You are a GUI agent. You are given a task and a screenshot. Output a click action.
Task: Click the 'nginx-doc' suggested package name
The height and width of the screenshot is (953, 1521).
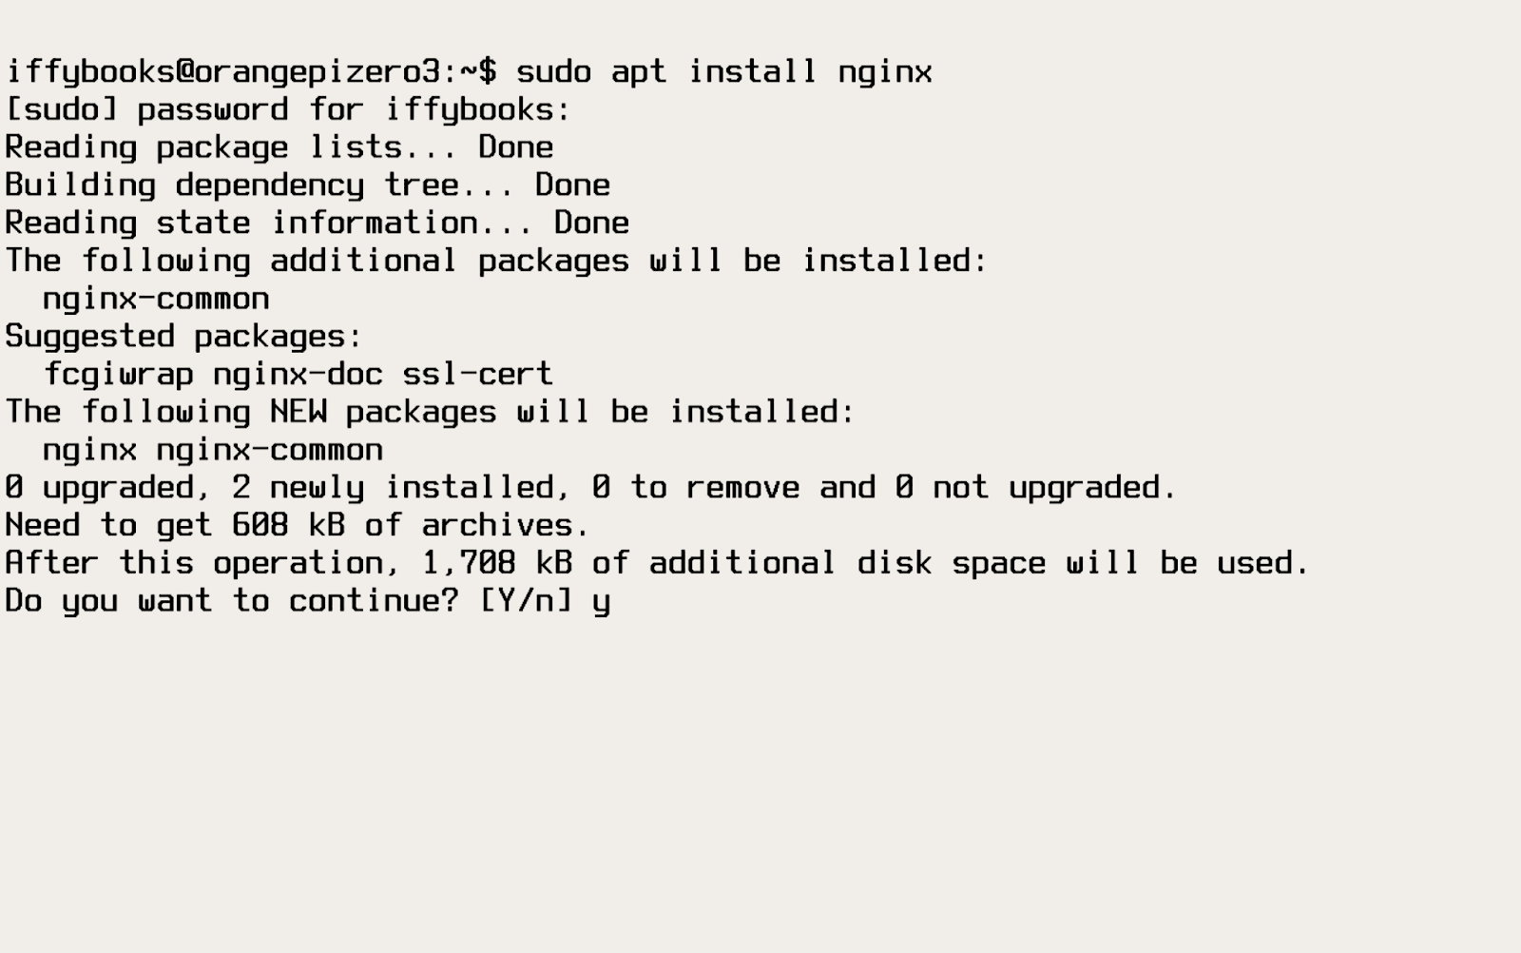[x=298, y=374]
